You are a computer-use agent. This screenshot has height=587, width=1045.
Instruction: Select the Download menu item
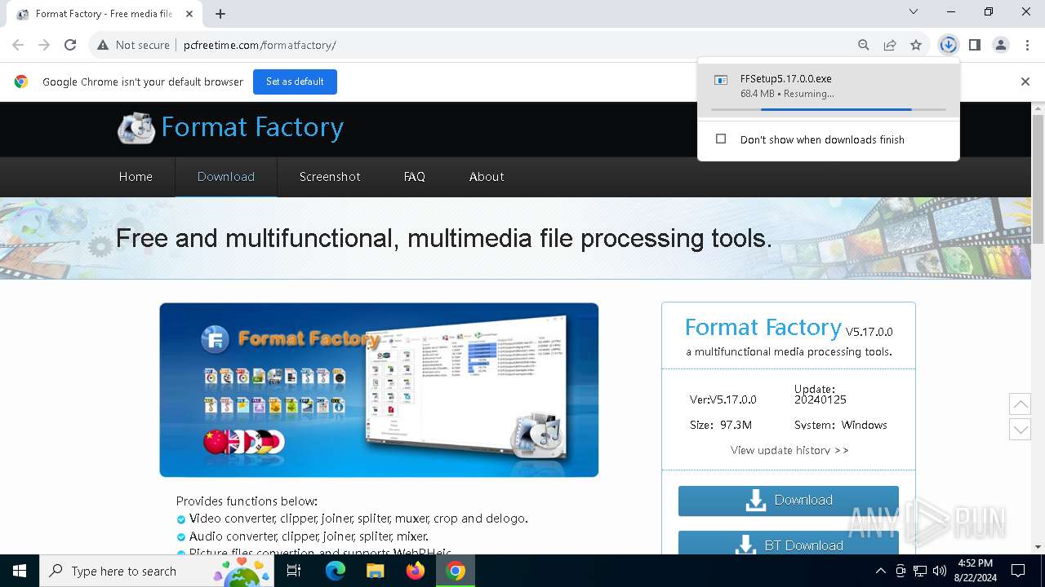tap(226, 177)
